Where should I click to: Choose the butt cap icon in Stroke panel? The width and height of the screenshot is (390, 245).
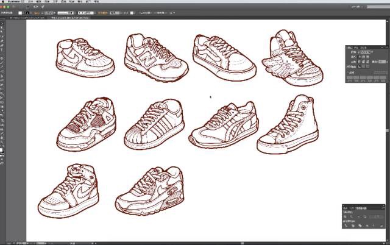tap(359, 57)
